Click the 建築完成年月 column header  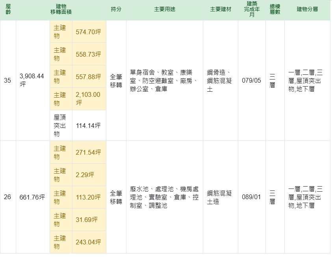click(252, 9)
